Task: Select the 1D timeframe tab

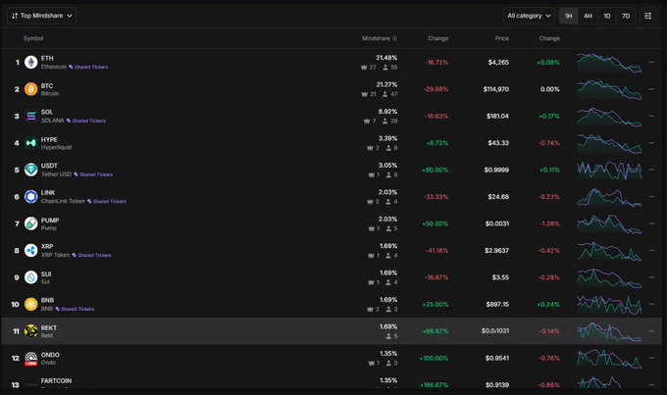Action: [x=607, y=16]
